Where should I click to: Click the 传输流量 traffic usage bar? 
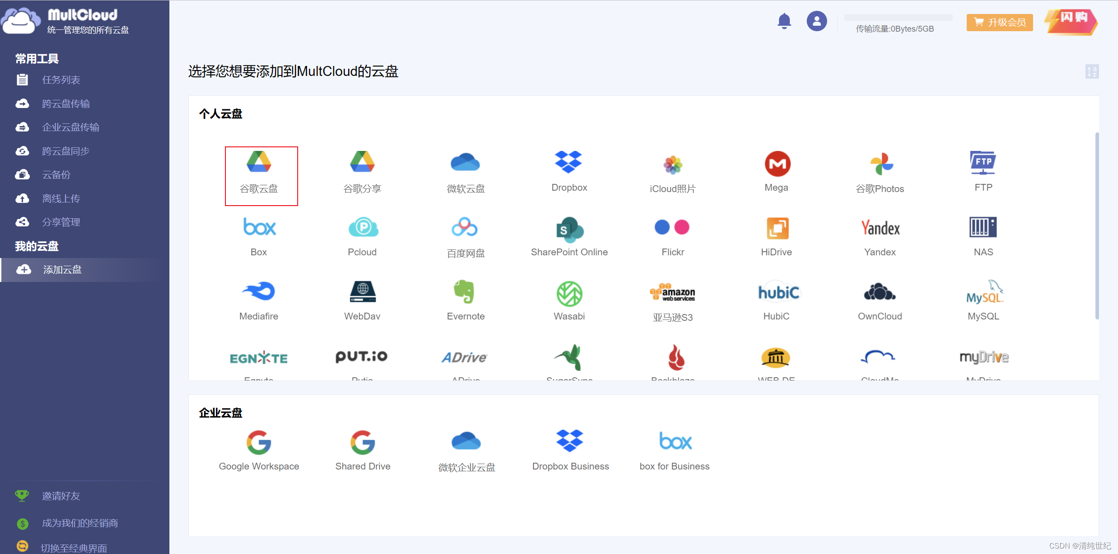pos(898,18)
